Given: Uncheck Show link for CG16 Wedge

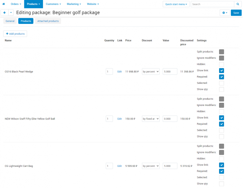Looking at the screenshot, I should 221,71.
